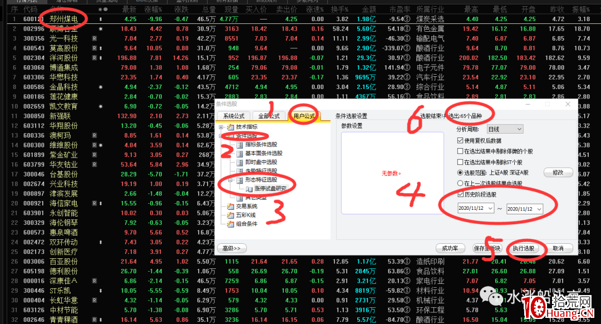The image size is (601, 324).
Task: Click the R badge on 光一科技 row
Action: pos(94,38)
